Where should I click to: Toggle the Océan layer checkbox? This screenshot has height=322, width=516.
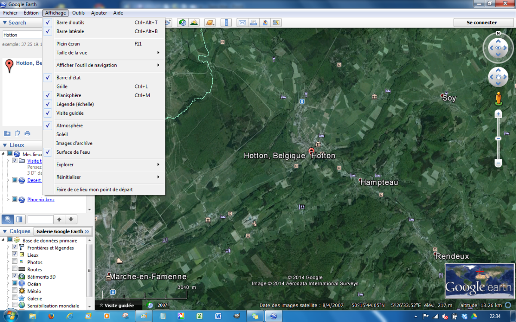coord(15,284)
